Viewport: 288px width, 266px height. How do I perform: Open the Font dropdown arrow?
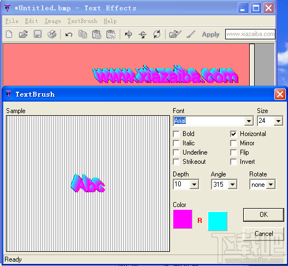click(249, 121)
